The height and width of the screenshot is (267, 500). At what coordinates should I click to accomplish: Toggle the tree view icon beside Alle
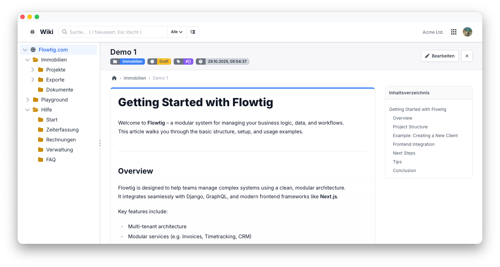193,32
